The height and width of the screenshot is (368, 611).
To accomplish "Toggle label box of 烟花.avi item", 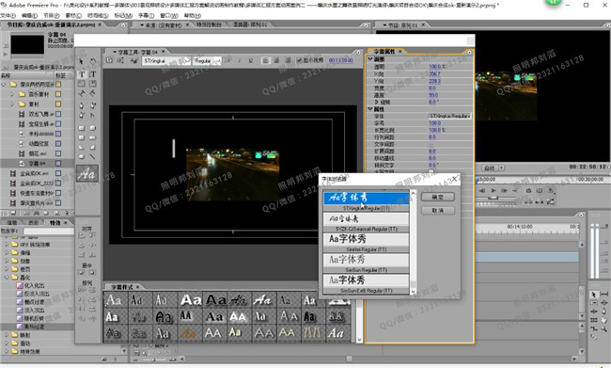I will coord(58,153).
